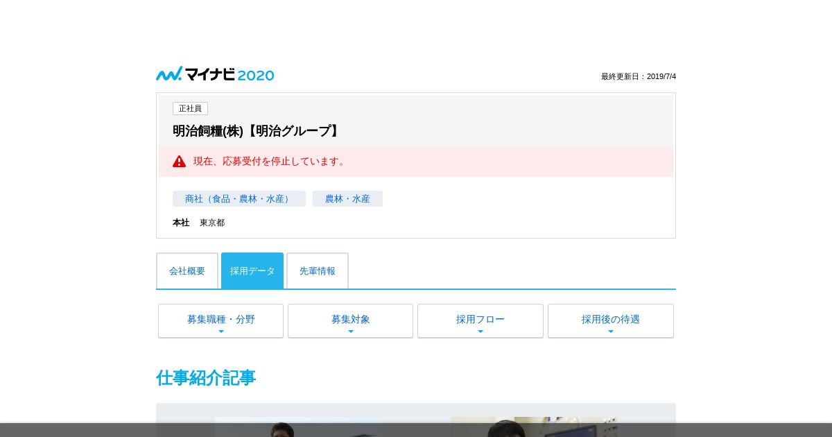832x437 pixels.
Task: Jump to 採用後の待遇 section
Action: [x=611, y=320]
